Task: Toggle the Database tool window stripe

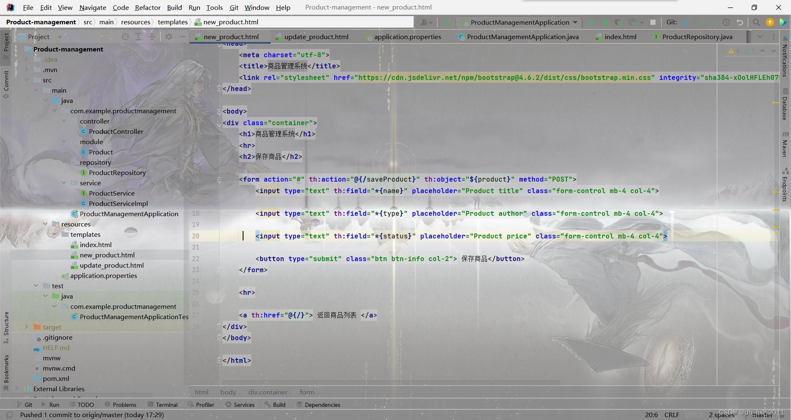Action: click(785, 104)
